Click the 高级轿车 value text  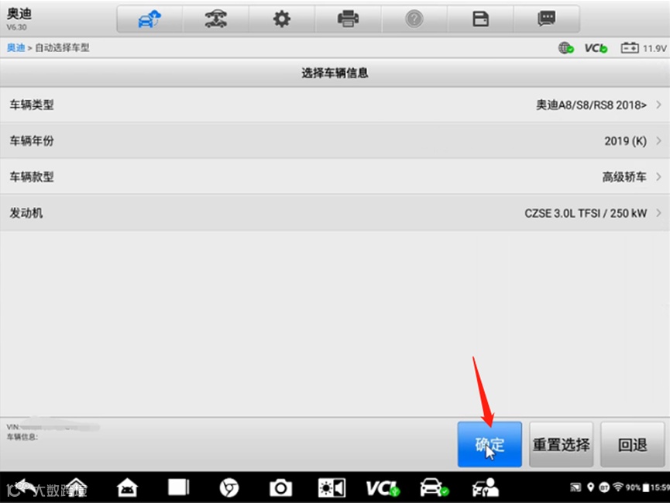coord(624,177)
